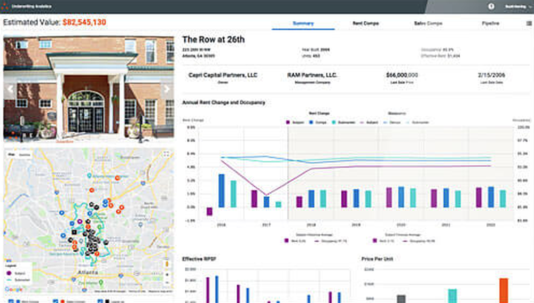Toggle forecast average Rent legend item

(x=383, y=241)
